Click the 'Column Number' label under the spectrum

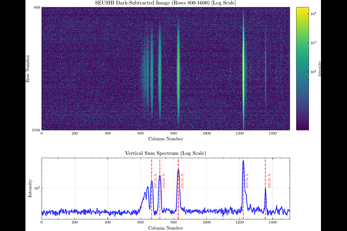(165, 228)
